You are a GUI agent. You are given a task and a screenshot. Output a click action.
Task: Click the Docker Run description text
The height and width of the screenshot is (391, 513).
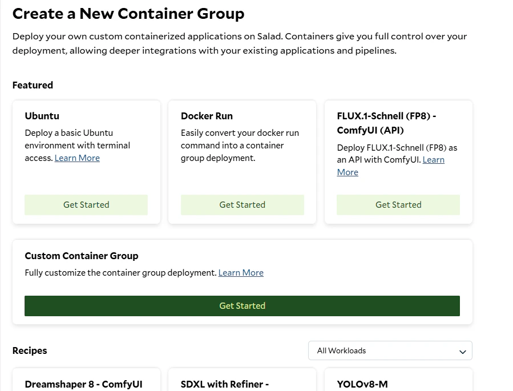pyautogui.click(x=240, y=146)
